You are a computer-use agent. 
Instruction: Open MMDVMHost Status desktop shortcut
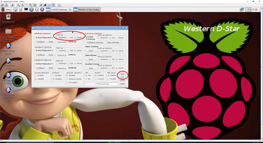pyautogui.click(x=8, y=49)
